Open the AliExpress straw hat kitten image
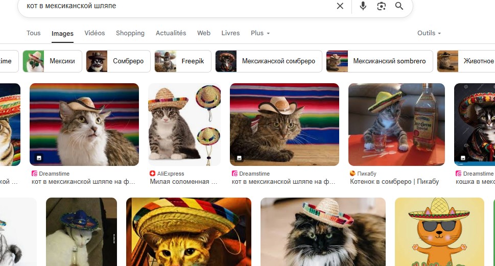 [184, 125]
